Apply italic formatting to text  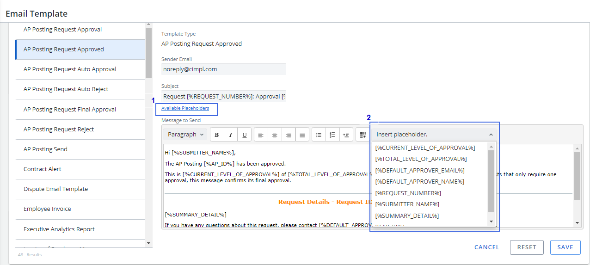coord(230,135)
